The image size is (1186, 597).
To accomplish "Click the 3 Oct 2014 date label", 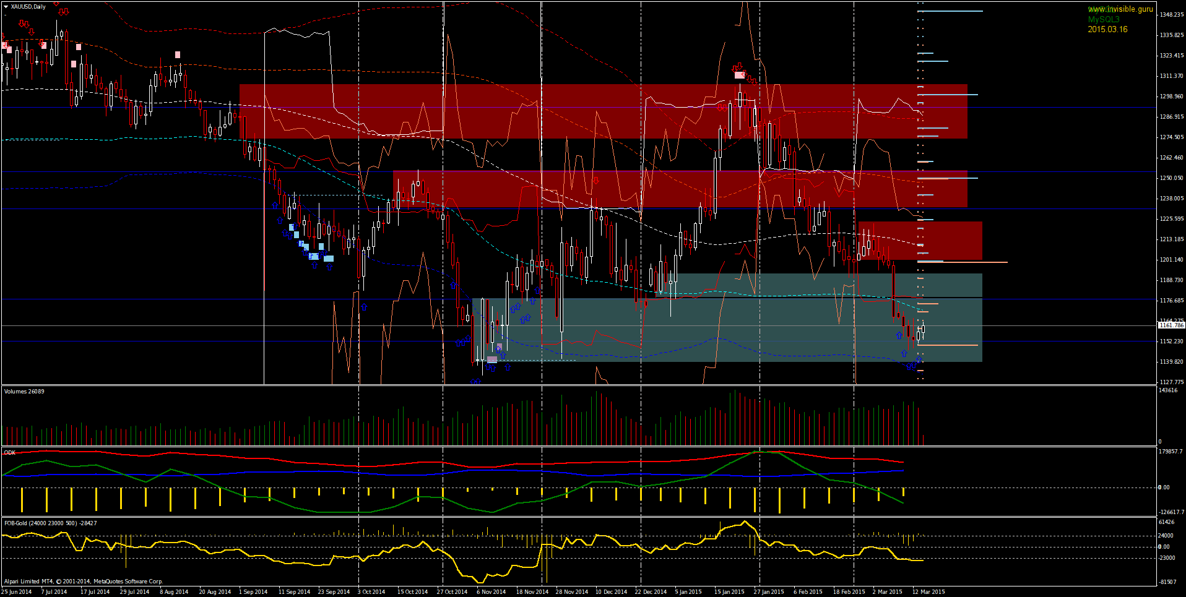I will pos(371,592).
